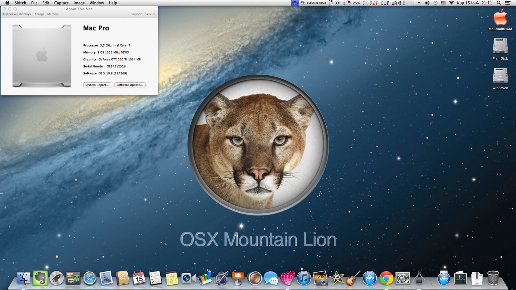Open Activity Monitor icon in Dock
Screen dimensions: 516x290
tap(460, 278)
